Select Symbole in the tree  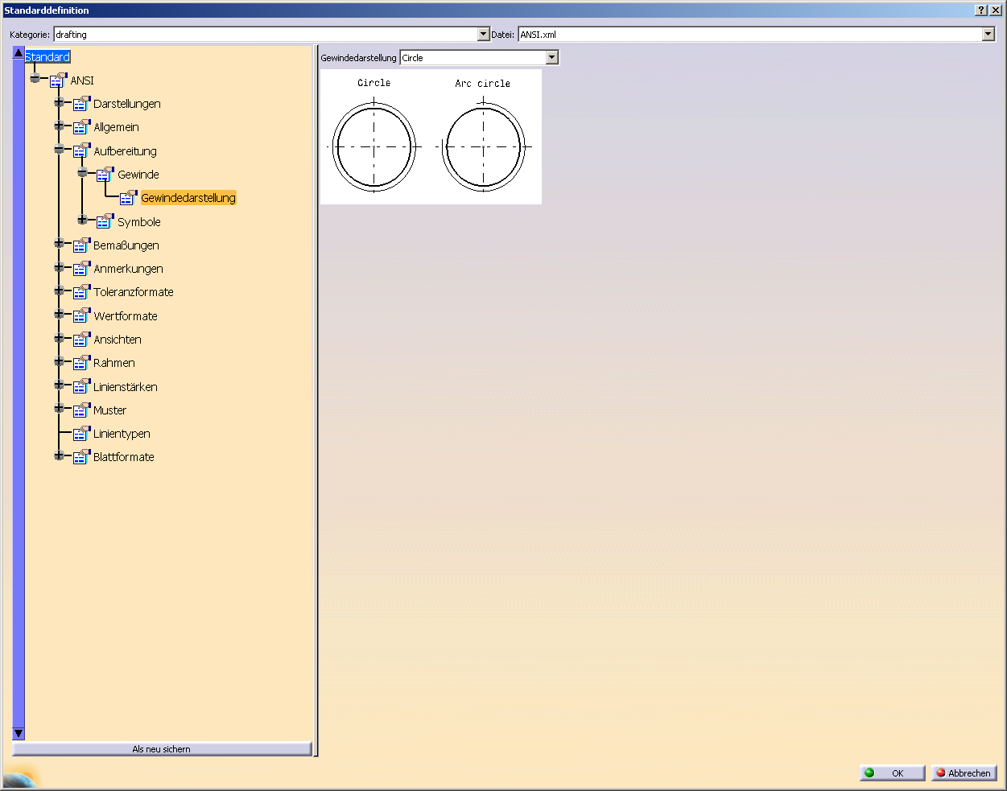[x=139, y=222]
